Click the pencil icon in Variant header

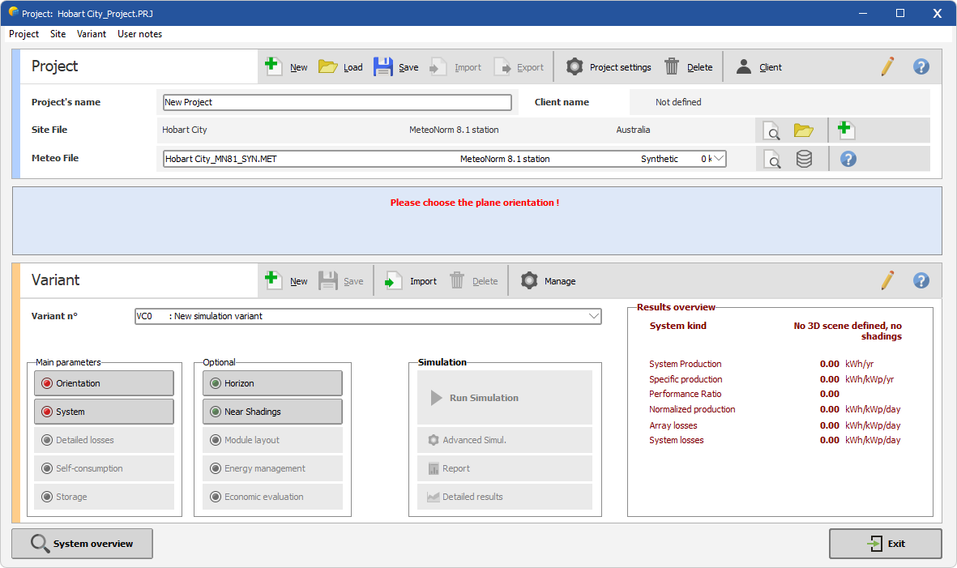[x=887, y=280]
